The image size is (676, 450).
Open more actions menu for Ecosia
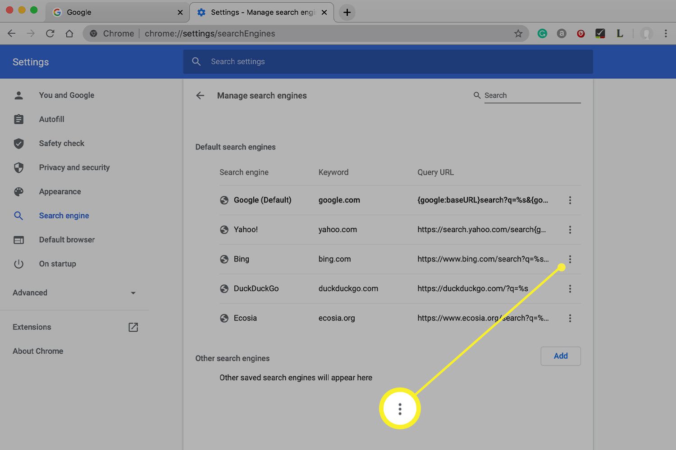coord(570,319)
